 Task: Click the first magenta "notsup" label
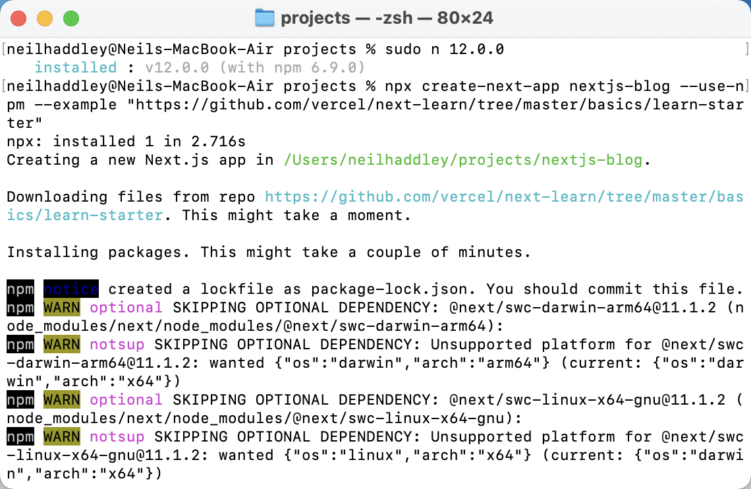(117, 344)
